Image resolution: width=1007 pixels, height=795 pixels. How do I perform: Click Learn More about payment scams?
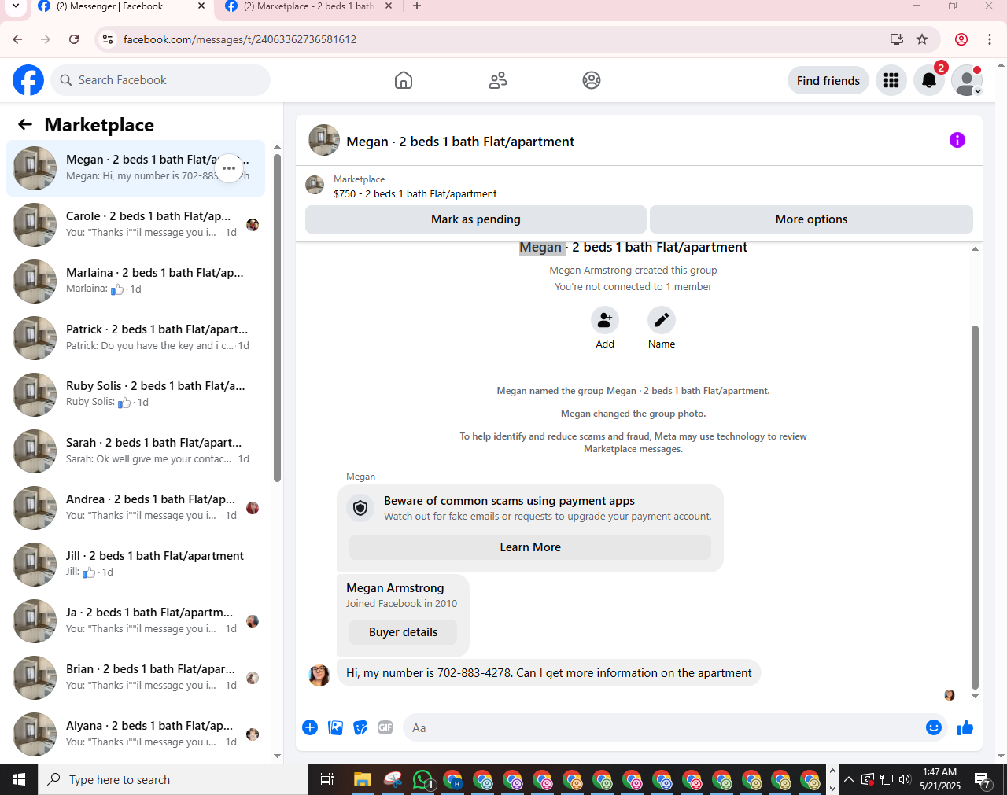point(530,547)
